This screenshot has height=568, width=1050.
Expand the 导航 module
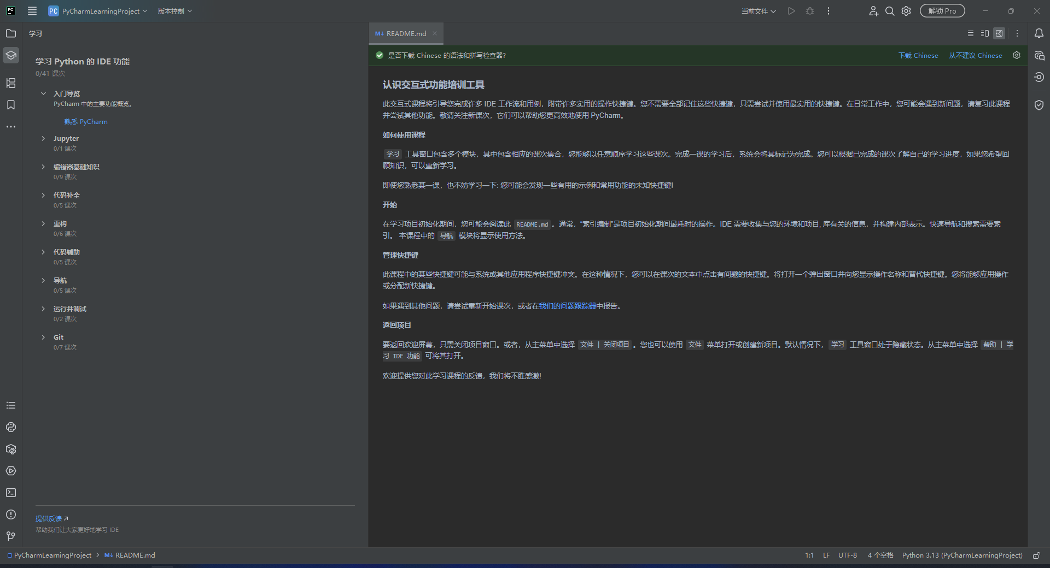(43, 280)
